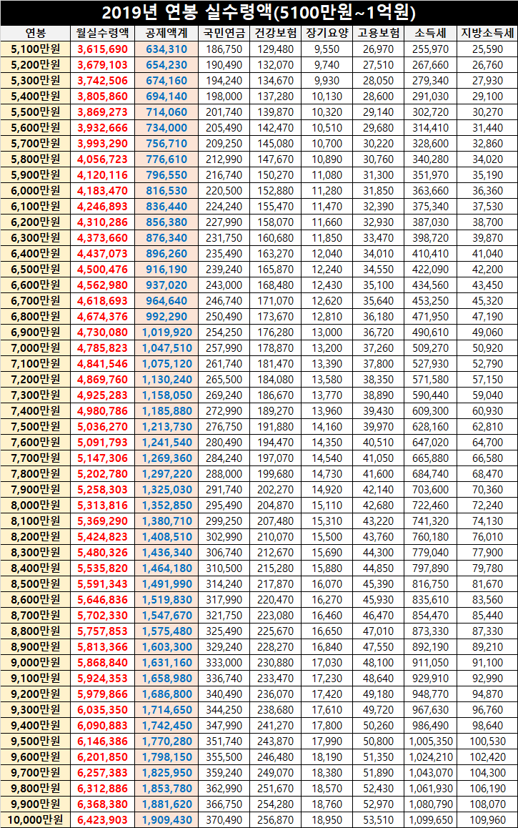Click income tax value 363,660
The image size is (518, 828).
pyautogui.click(x=430, y=191)
